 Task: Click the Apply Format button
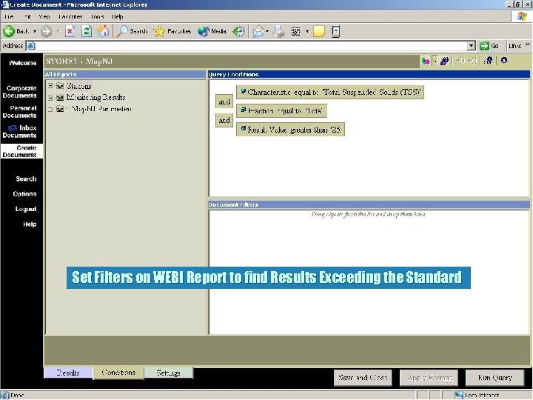point(429,378)
